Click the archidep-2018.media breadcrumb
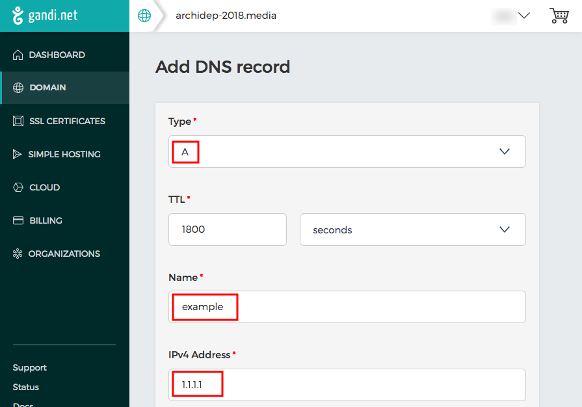 click(226, 16)
